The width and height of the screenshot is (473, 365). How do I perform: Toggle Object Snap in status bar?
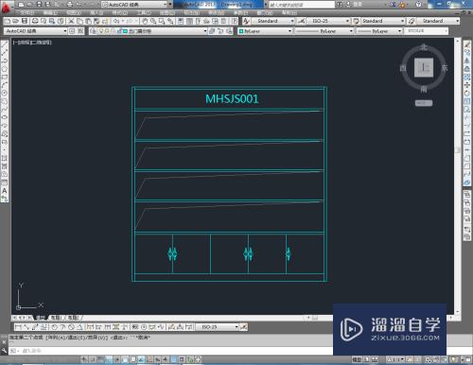[x=125, y=359]
